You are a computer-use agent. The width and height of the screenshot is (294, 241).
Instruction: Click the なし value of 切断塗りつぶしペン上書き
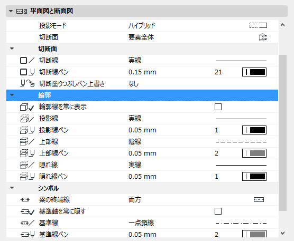pyautogui.click(x=133, y=83)
